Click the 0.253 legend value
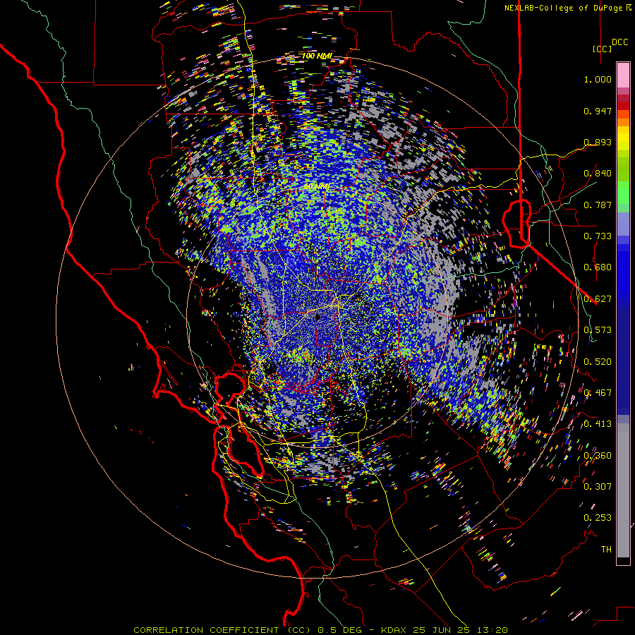 (598, 518)
